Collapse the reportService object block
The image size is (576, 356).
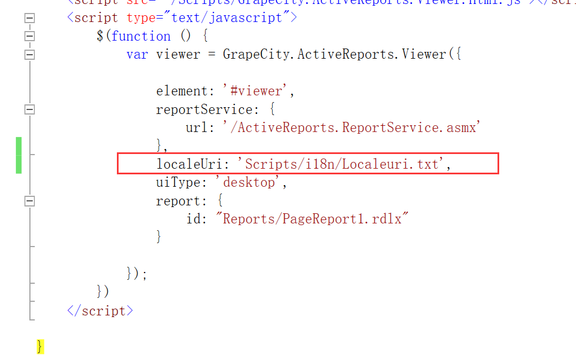[30, 109]
